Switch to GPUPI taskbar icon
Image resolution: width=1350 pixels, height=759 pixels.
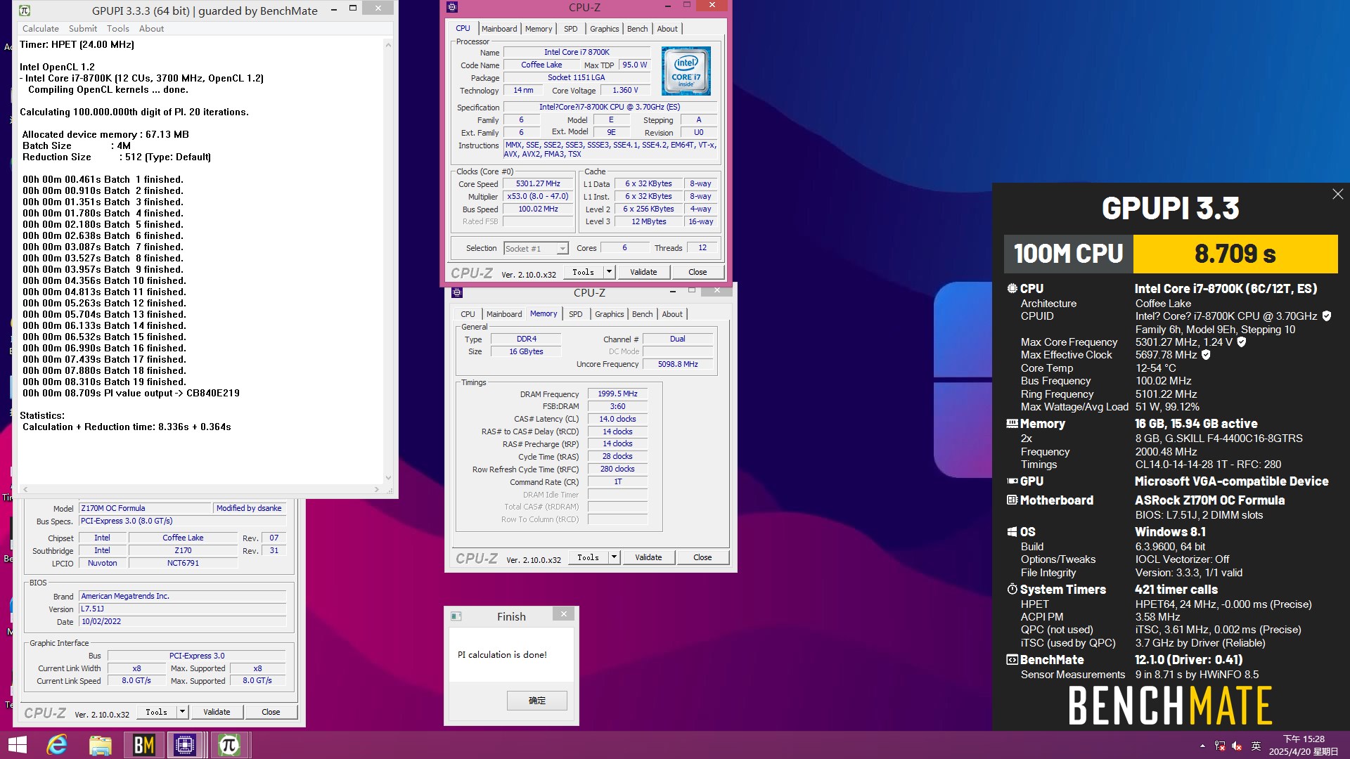coord(229,745)
